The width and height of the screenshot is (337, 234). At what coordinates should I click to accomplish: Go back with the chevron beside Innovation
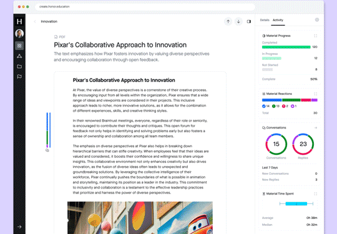point(35,21)
